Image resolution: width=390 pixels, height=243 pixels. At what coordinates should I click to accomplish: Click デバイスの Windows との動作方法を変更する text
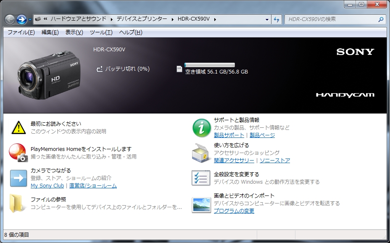point(266,182)
